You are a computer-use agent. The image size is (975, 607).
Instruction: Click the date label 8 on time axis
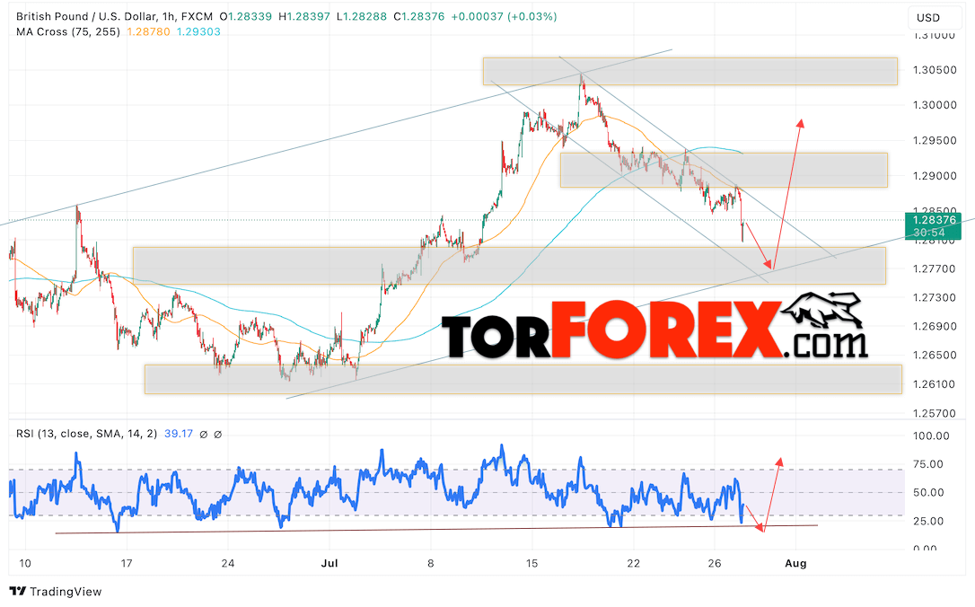(x=430, y=564)
